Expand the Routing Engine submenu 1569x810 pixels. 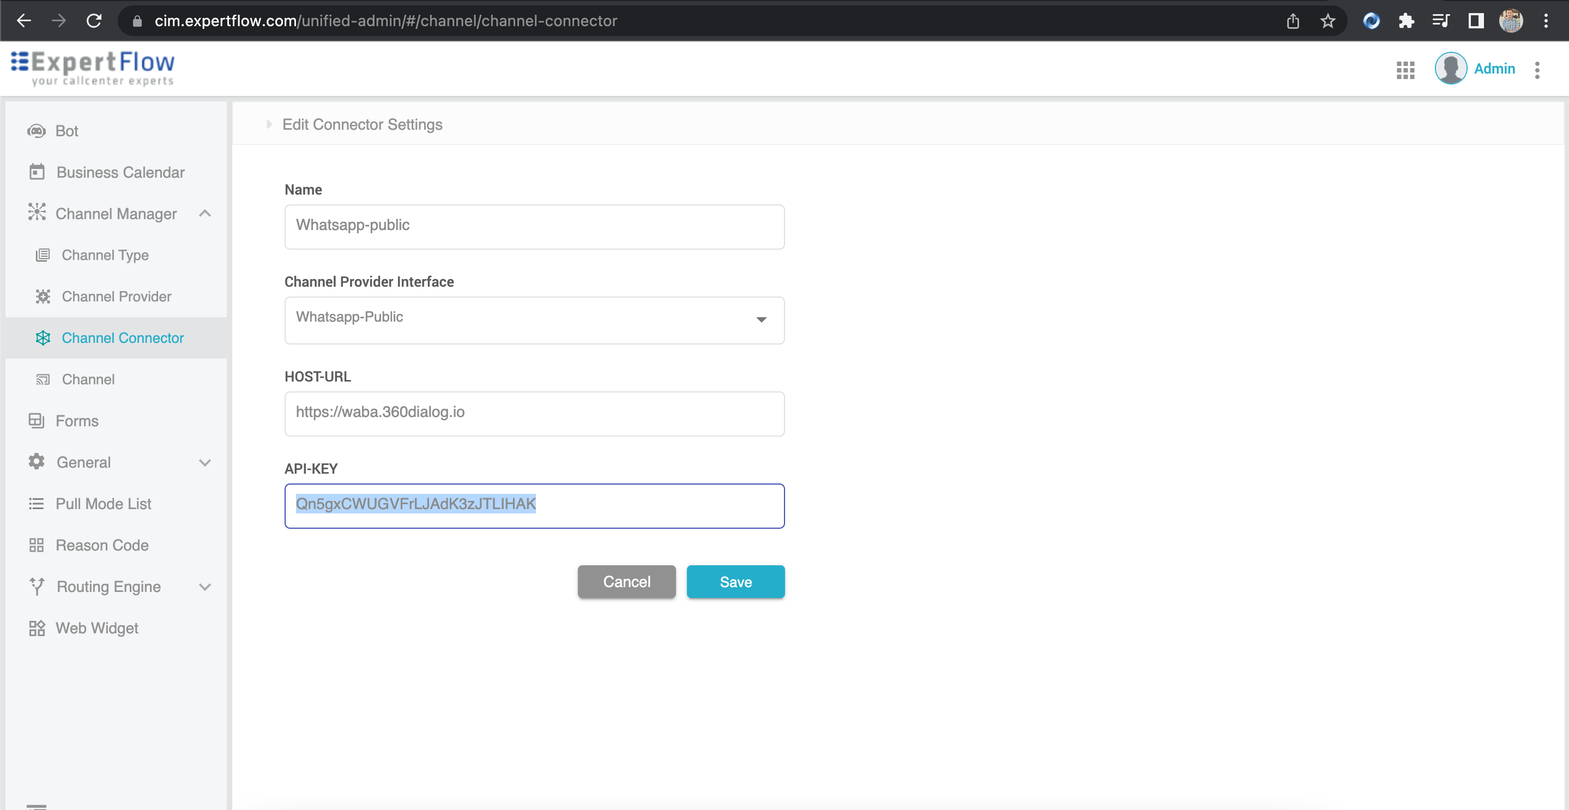click(x=204, y=587)
